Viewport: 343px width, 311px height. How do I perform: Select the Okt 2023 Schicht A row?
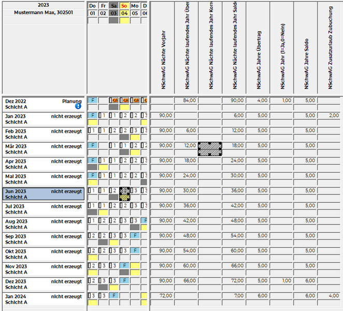(44, 254)
